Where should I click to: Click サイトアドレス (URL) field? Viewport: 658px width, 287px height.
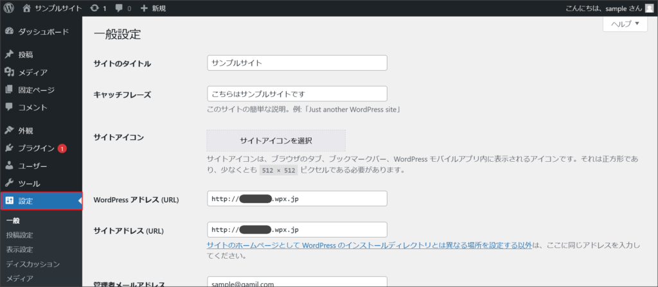(x=297, y=229)
